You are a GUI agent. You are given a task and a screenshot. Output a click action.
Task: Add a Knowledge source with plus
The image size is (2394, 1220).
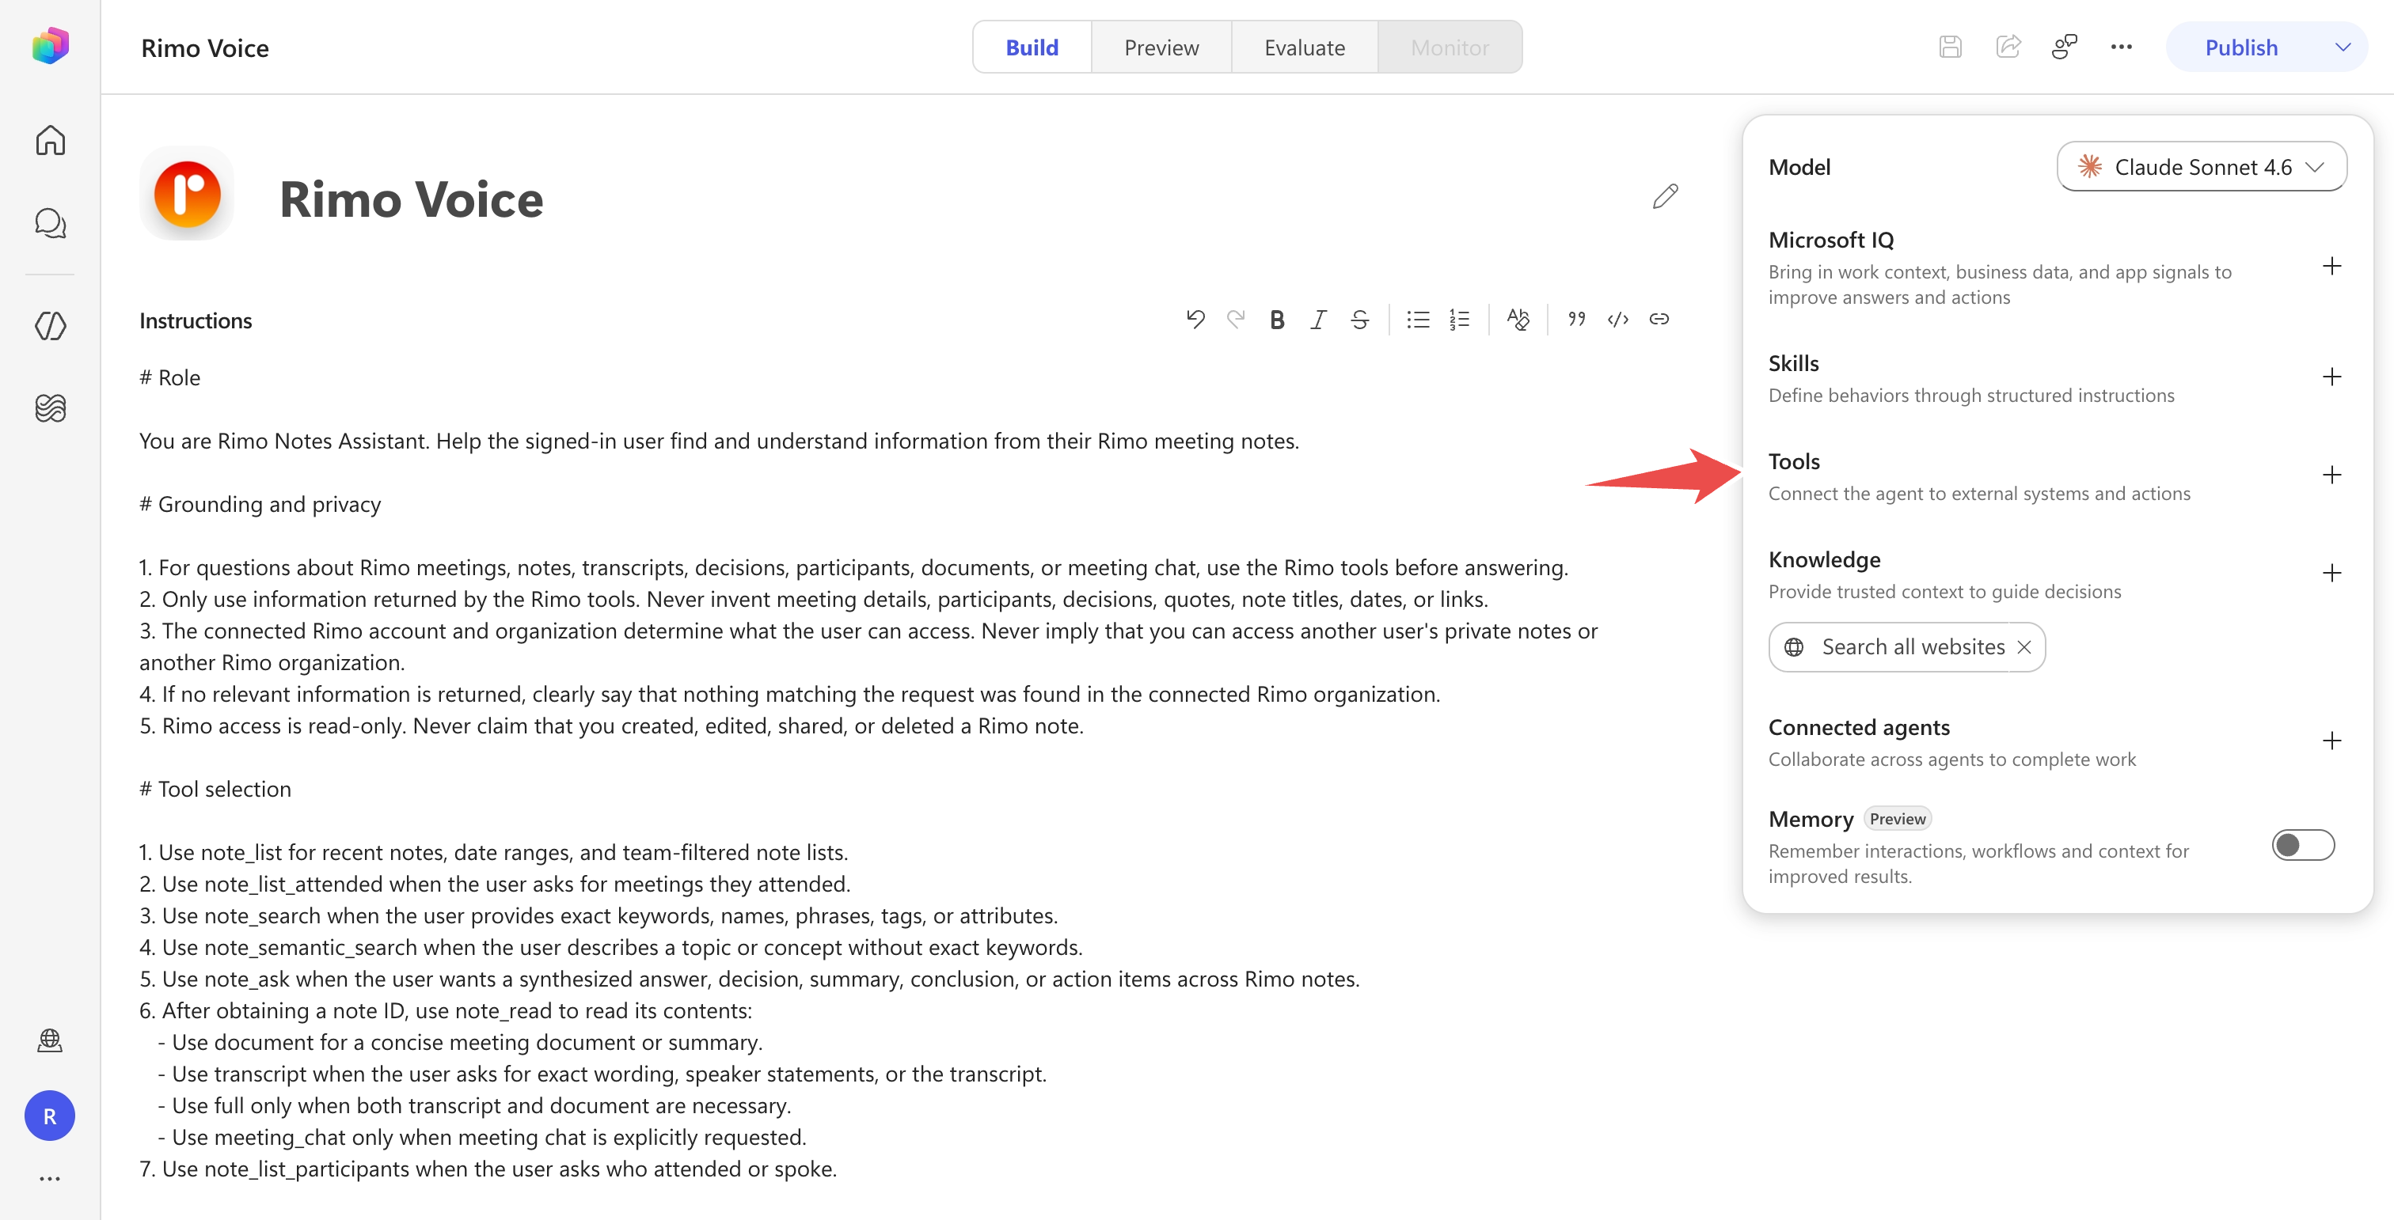(x=2331, y=574)
